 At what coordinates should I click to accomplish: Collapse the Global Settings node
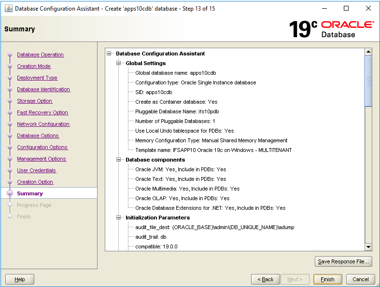[118, 63]
